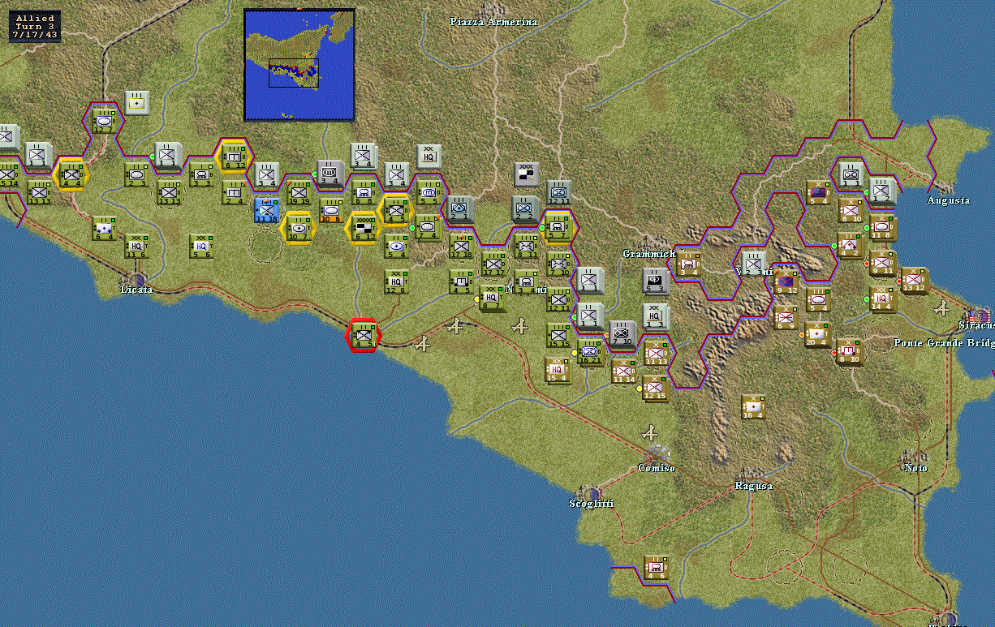Select the 19-19 infantry counter
The width and height of the screenshot is (995, 627).
pos(299,193)
